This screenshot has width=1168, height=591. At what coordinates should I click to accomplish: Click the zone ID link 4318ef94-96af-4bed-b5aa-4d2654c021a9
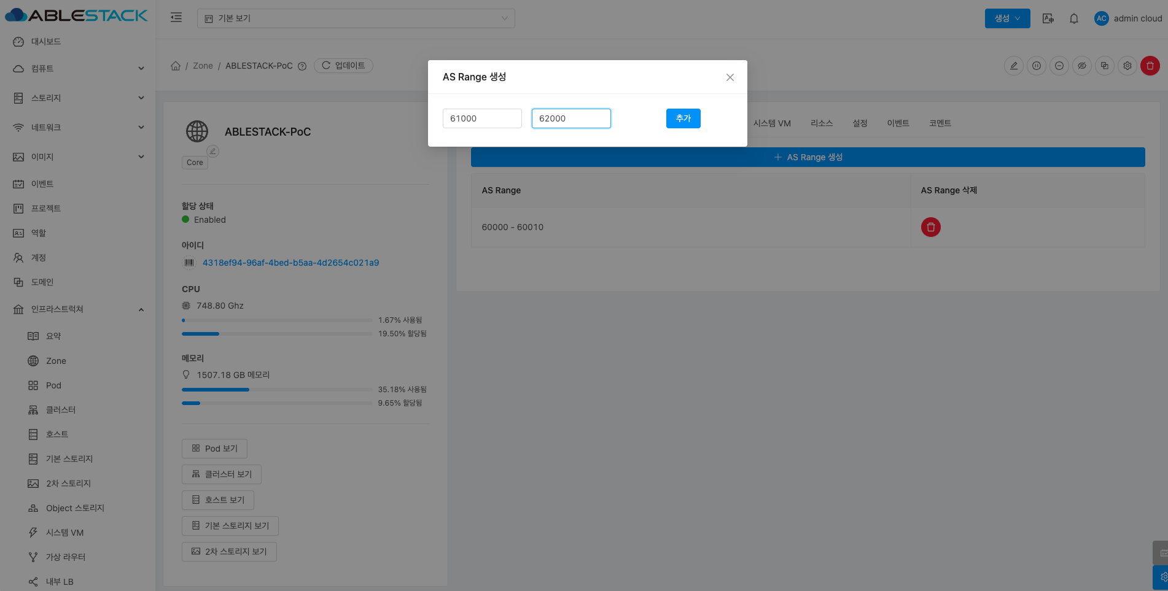pos(290,263)
